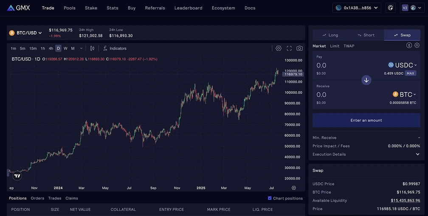Toggle fullscreen chart mode
This screenshot has height=216, width=428.
(x=289, y=48)
